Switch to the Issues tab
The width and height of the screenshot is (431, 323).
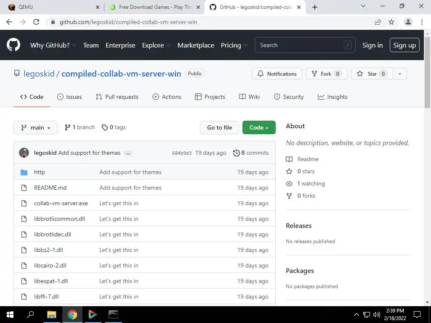69,97
